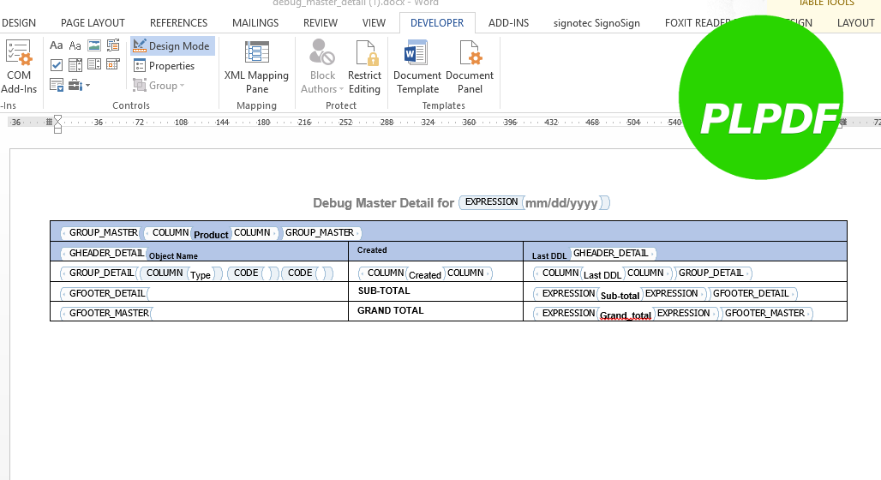Image resolution: width=881 pixels, height=480 pixels.
Task: Open the XML Mapping Pane
Action: (257, 66)
